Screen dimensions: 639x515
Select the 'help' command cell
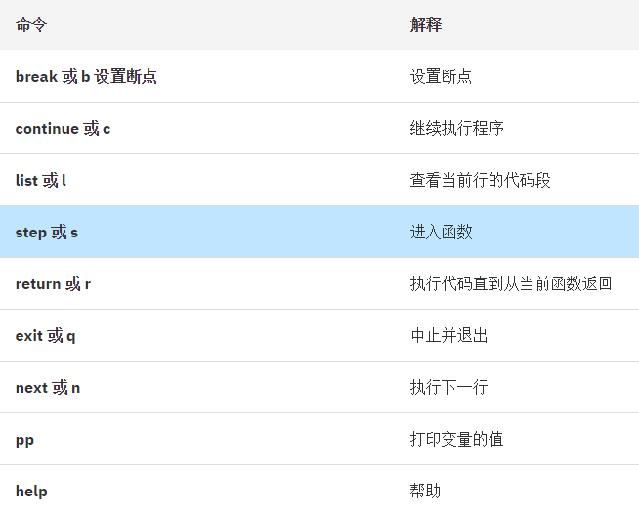[x=31, y=491]
